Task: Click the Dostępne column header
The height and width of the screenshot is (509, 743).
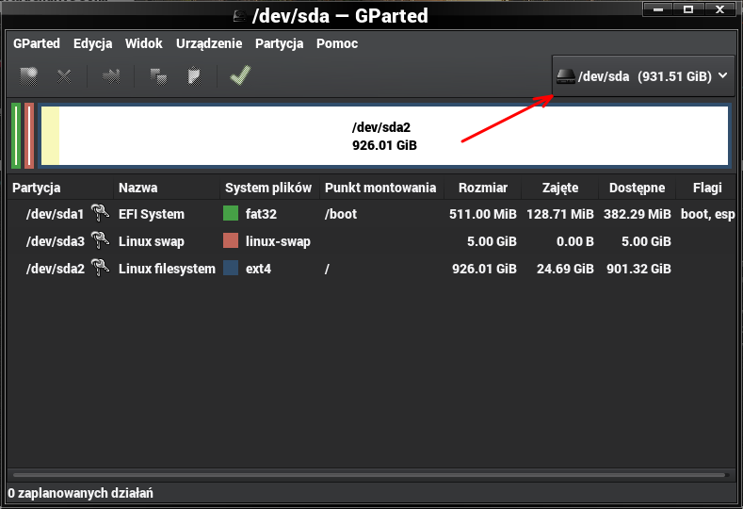Action: [637, 188]
